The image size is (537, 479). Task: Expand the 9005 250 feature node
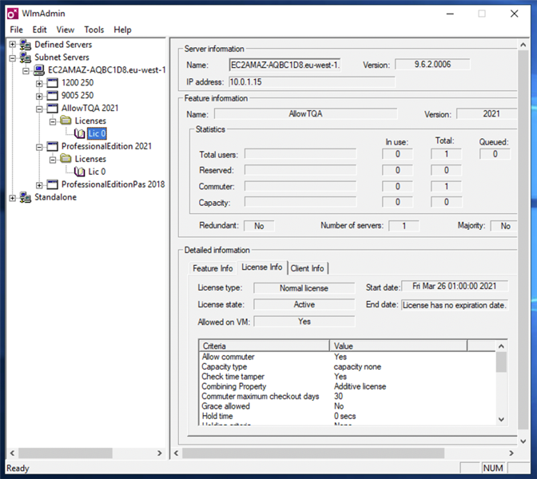(x=39, y=96)
